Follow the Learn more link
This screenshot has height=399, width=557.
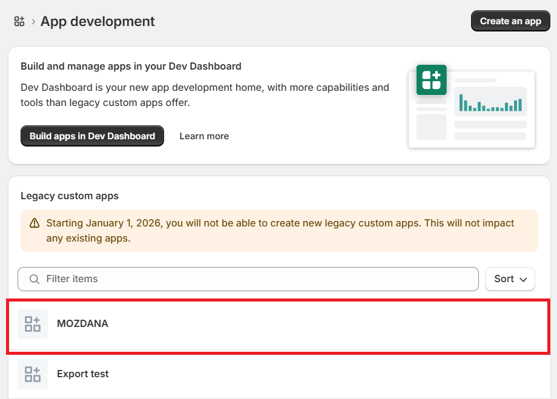click(204, 136)
